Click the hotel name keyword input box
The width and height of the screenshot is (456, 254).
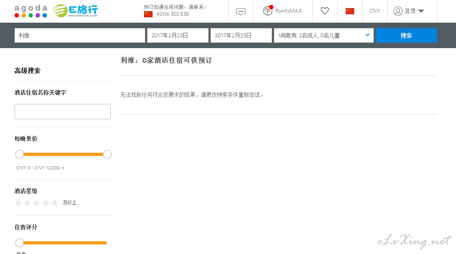click(x=63, y=112)
